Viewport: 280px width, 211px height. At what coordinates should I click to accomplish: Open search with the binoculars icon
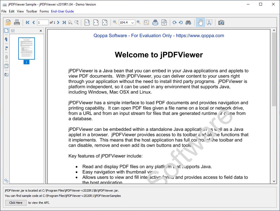coord(188,22)
